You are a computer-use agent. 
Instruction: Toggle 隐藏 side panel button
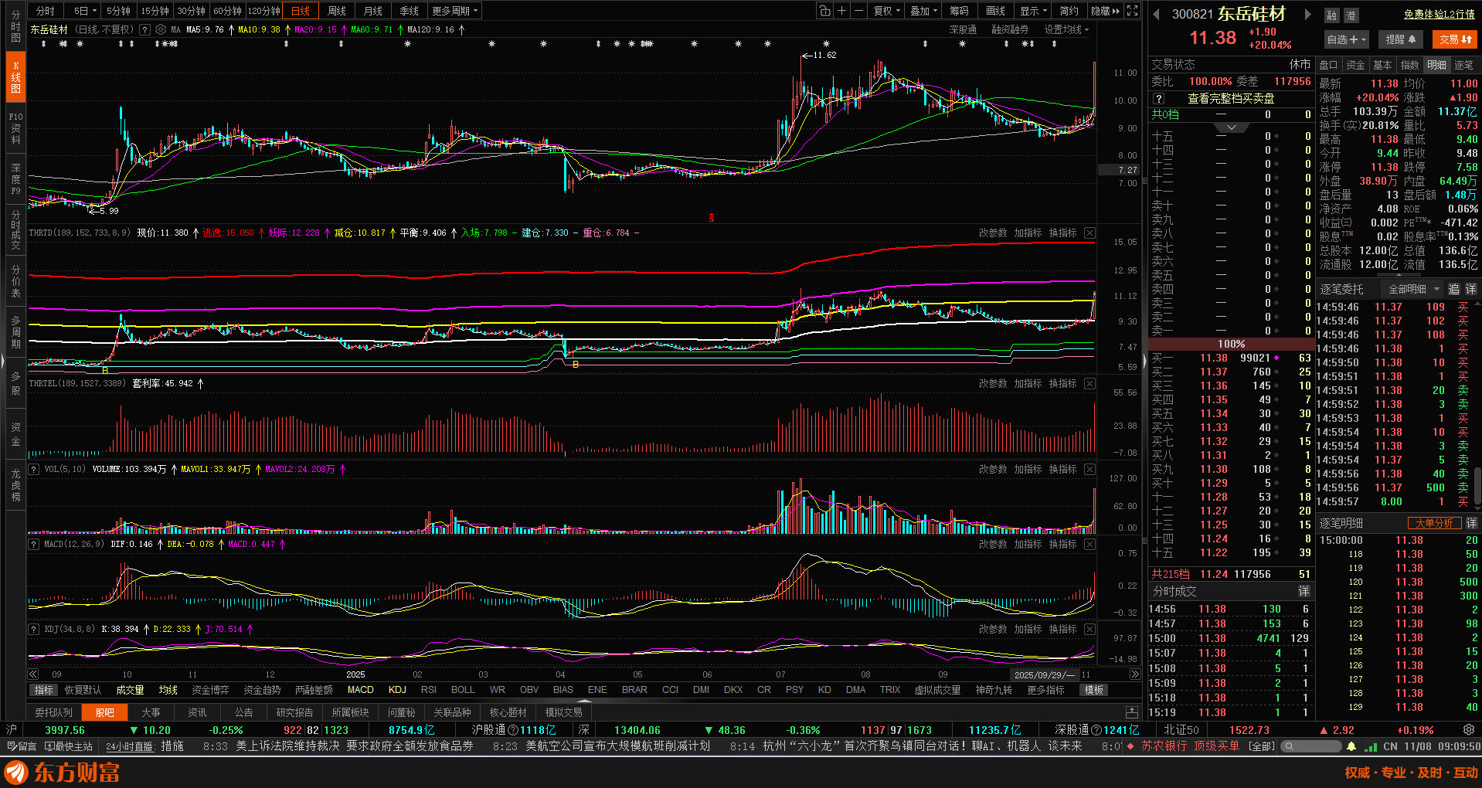1105,11
